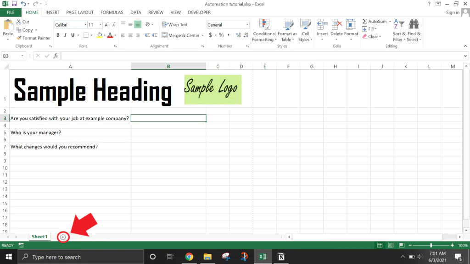Open Sort & Filter menu

(x=399, y=31)
